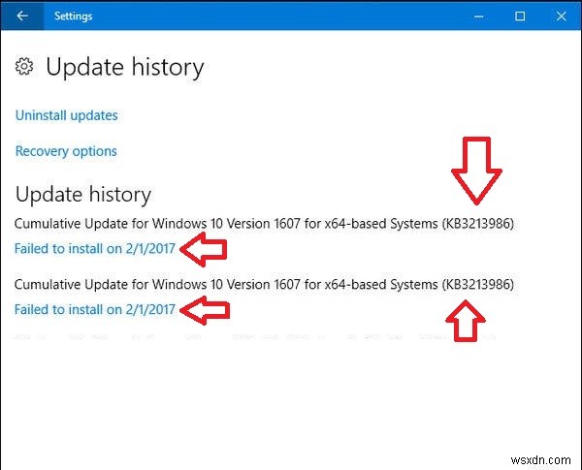Select second Cumulative Update KB3213986 entry text
The height and width of the screenshot is (470, 582).
tap(264, 285)
